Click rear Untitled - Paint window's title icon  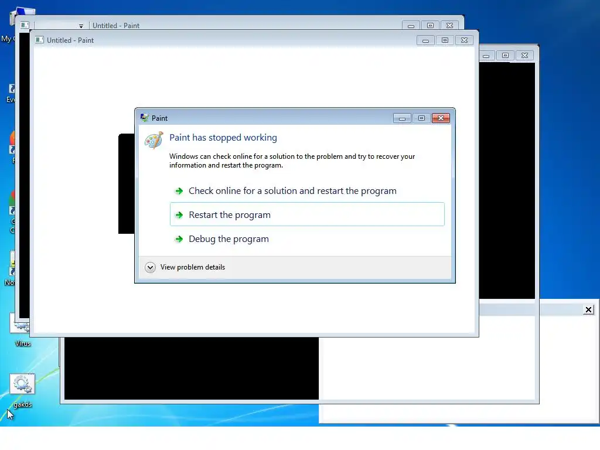click(x=25, y=25)
